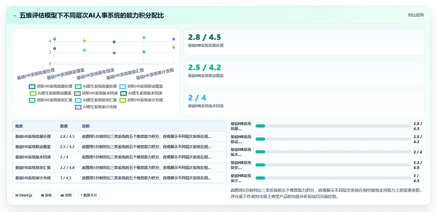
Task: Click table value 2.5 / 4.2
Action: pyautogui.click(x=67, y=147)
